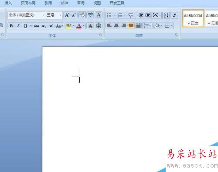Apply borders with the grid icon
Screen dimensions: 218x172
(x=167, y=26)
